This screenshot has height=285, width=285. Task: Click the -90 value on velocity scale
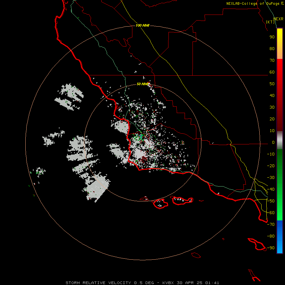(271, 248)
